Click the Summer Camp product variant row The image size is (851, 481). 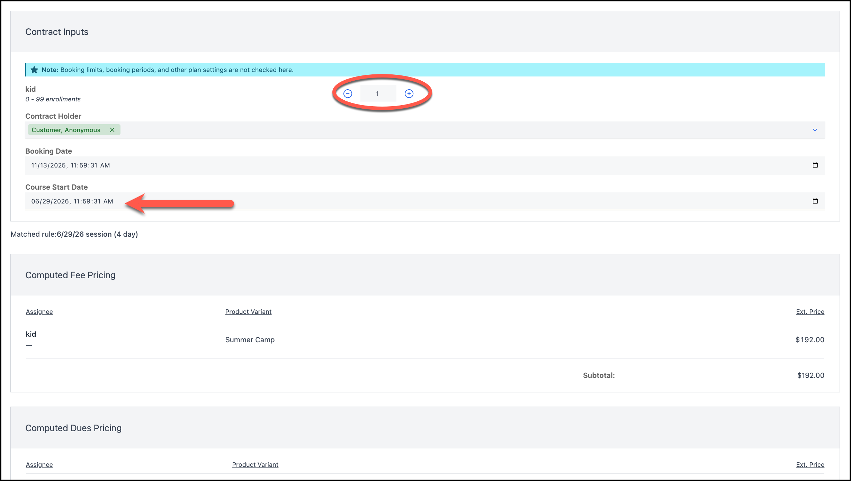coord(250,340)
